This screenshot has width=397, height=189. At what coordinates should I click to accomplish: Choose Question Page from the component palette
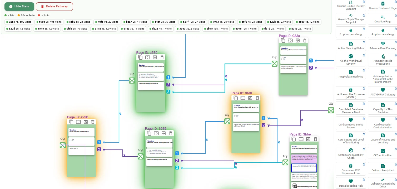[x=383, y=19]
